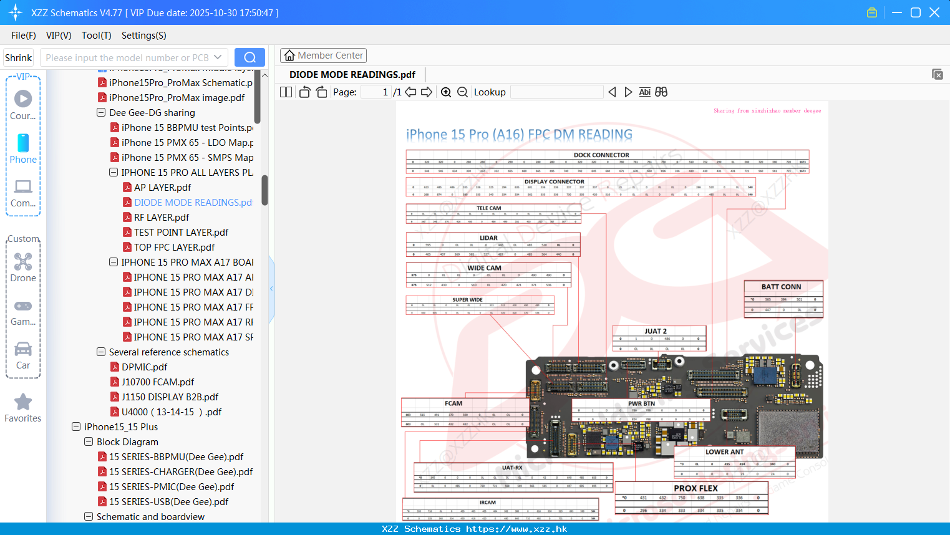Open iPhone 15 BBPMU test Points file

(187, 128)
